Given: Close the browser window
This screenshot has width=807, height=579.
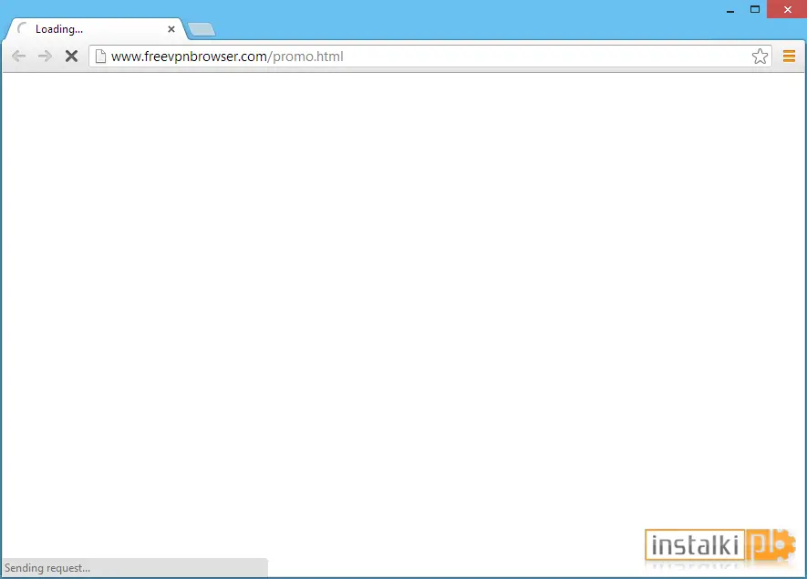Looking at the screenshot, I should pos(787,9).
